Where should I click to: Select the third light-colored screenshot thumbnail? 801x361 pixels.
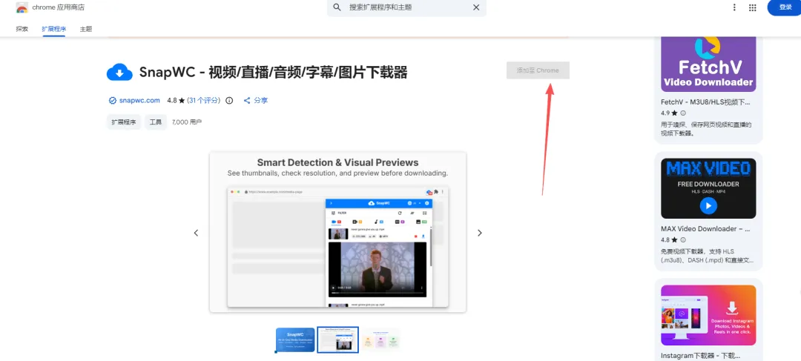click(x=380, y=340)
